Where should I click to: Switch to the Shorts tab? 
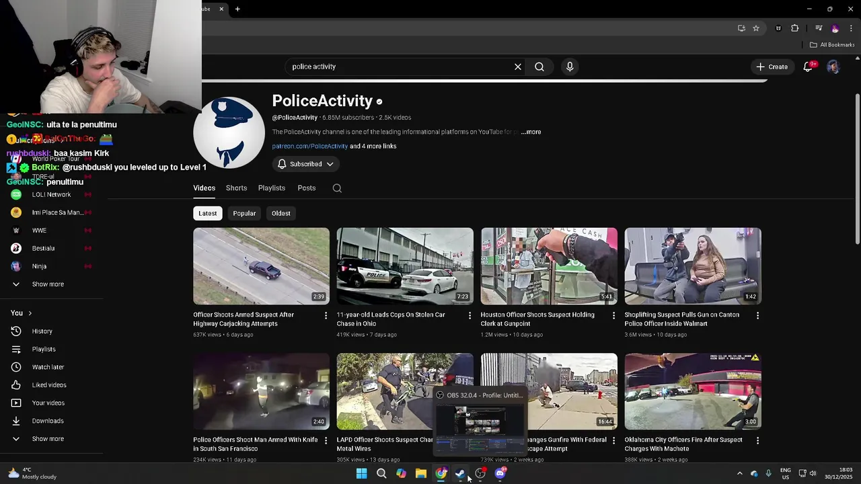[x=236, y=188]
